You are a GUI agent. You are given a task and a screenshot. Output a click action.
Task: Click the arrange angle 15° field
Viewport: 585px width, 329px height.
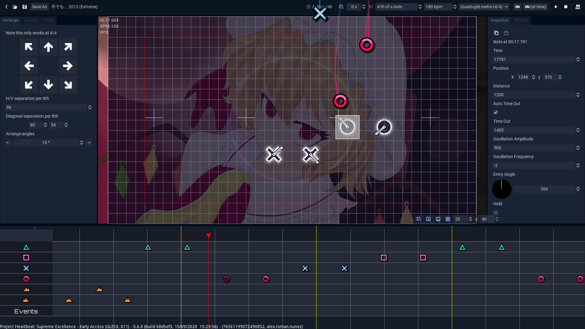[46, 143]
